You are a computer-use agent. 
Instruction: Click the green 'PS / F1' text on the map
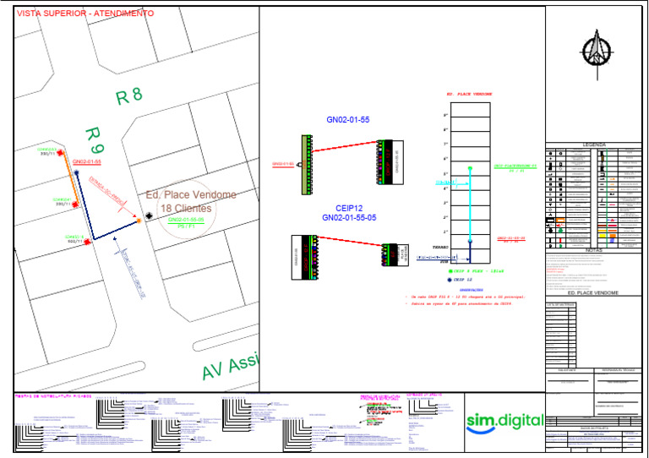[186, 226]
